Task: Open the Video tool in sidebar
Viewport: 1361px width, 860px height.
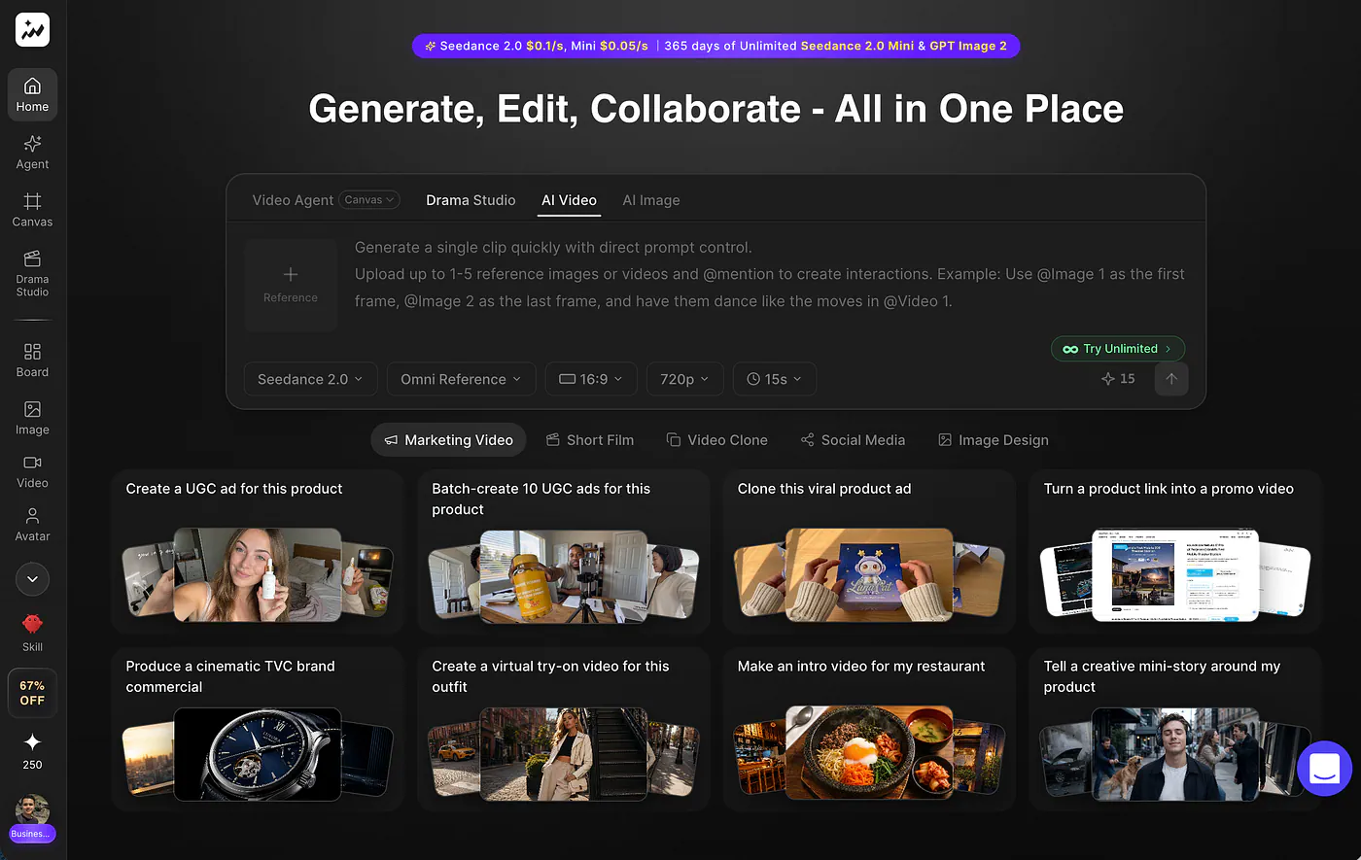Action: coord(32,470)
